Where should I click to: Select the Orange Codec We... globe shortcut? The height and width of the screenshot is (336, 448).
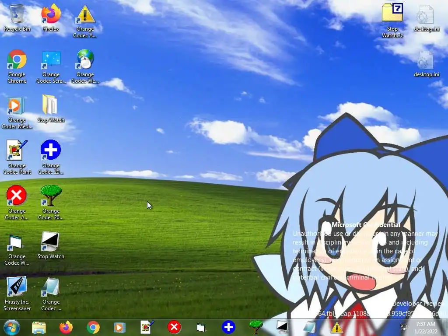coord(85,66)
